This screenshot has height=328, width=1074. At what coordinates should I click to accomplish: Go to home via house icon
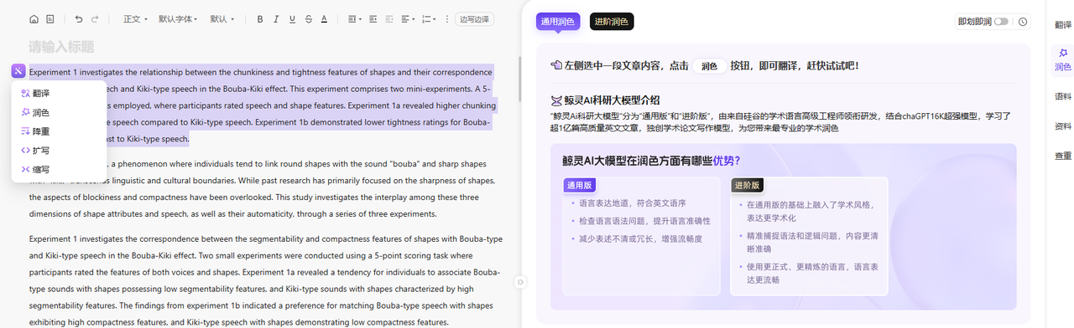coord(34,18)
